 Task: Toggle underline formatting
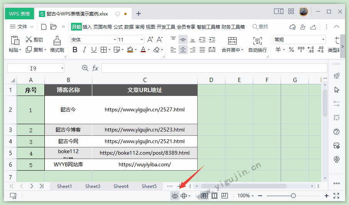pyautogui.click(x=94, y=50)
